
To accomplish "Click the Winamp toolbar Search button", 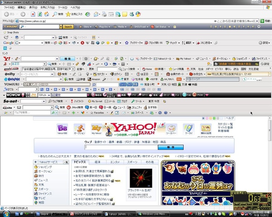I will pyautogui.click(x=68, y=27).
